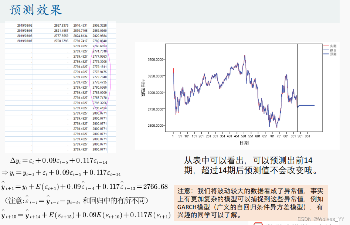Click the y-axis label 3250.0000

click(155, 76)
